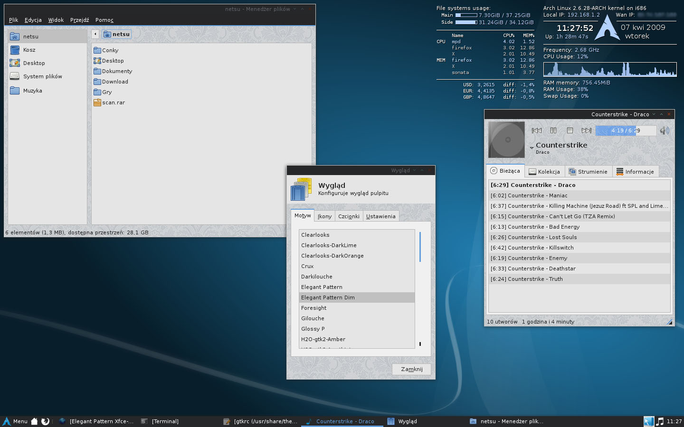Switch to the Strumienie tab

tap(588, 172)
